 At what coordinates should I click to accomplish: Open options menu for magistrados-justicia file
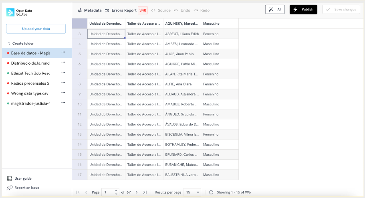pos(63,103)
